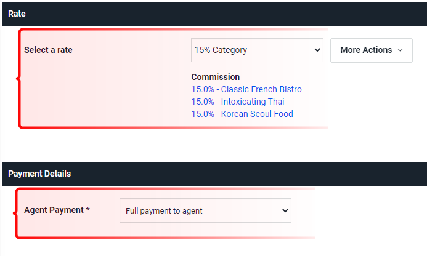The width and height of the screenshot is (427, 256).
Task: Open the Classic French Bistro commission link
Action: tap(246, 89)
